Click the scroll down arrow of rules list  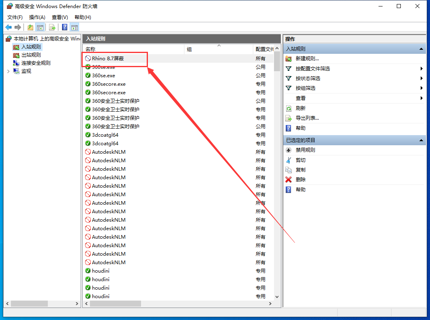coord(277,297)
